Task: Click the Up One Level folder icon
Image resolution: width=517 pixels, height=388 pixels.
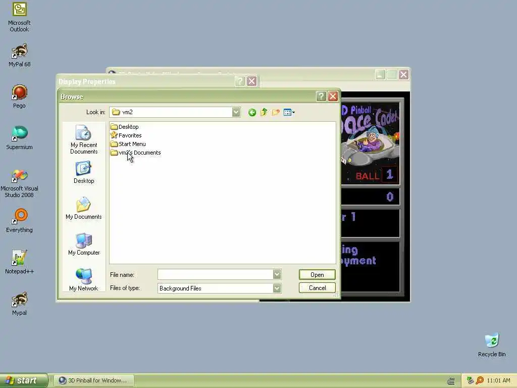Action: click(x=264, y=113)
